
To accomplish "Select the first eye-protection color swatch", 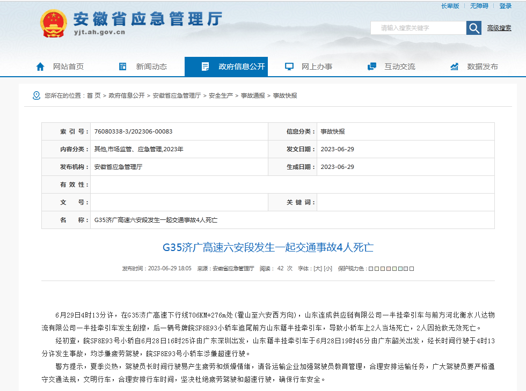I will 370,269.
